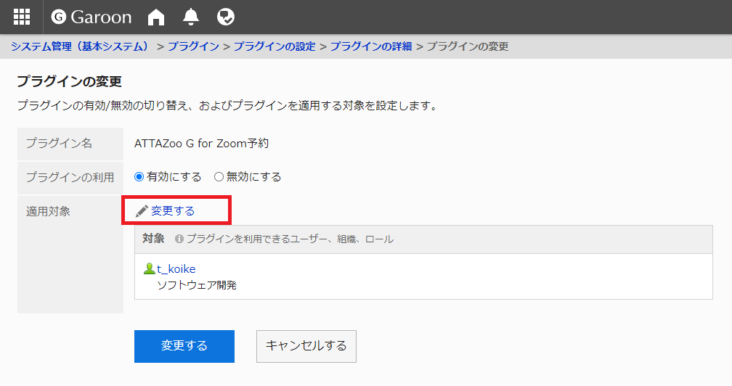
Task: Go to プラグイン breadcrumb link
Action: (193, 46)
